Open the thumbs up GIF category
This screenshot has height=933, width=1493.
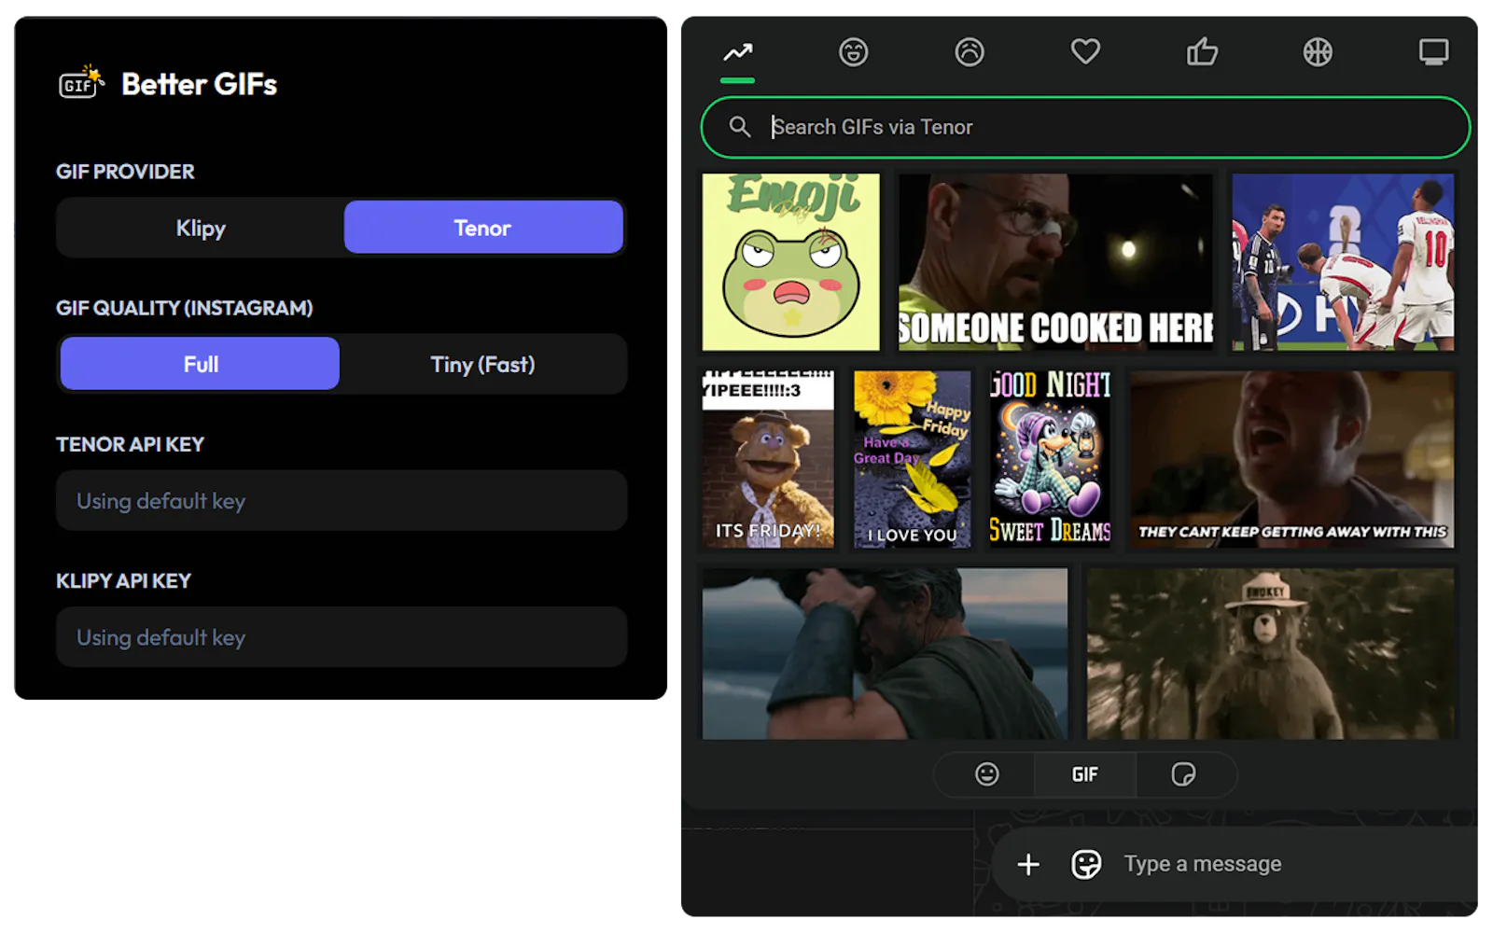click(1202, 52)
